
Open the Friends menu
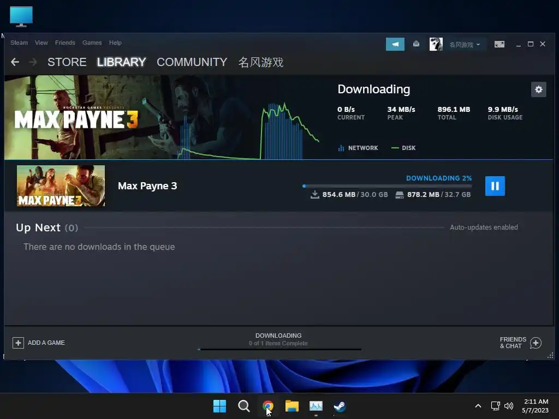click(x=65, y=43)
